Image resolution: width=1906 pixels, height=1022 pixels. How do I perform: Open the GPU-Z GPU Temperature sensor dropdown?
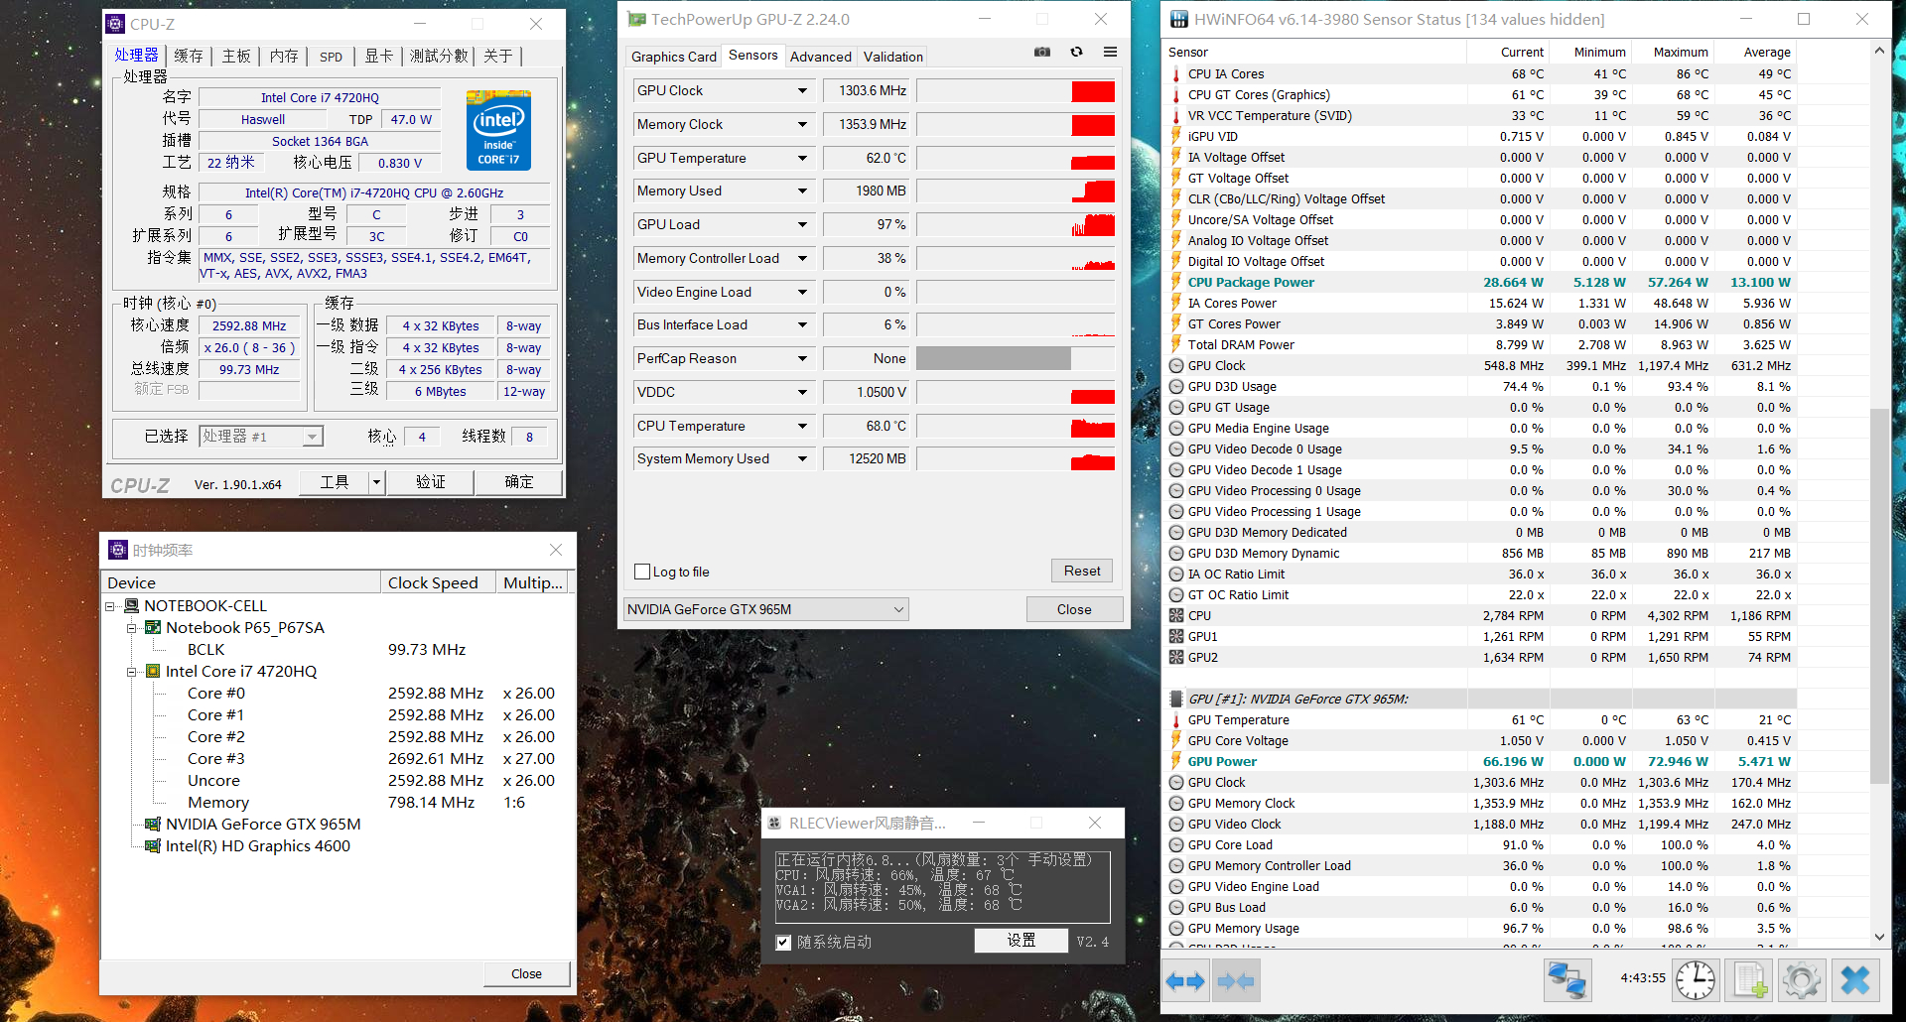click(802, 159)
